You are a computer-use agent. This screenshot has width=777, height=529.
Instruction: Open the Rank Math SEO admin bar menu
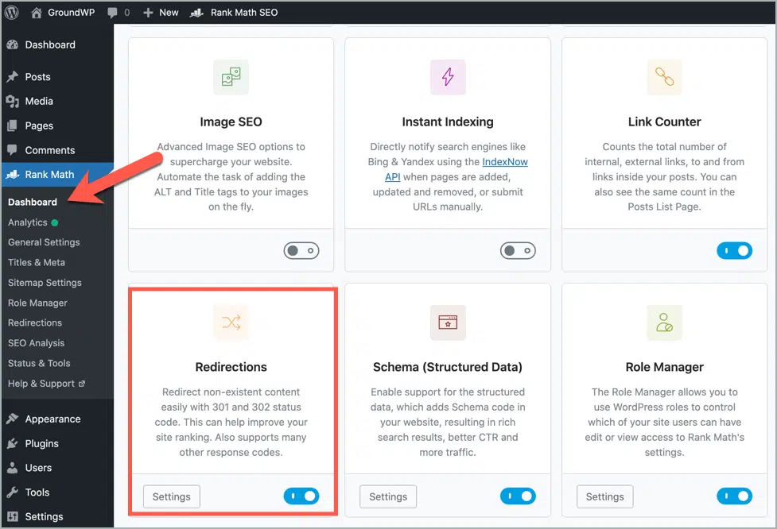[x=234, y=13]
